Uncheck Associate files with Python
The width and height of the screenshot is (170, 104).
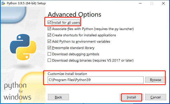pyautogui.click(x=49, y=29)
